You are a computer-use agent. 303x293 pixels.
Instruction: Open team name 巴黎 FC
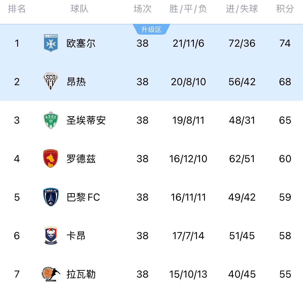pos(83,197)
